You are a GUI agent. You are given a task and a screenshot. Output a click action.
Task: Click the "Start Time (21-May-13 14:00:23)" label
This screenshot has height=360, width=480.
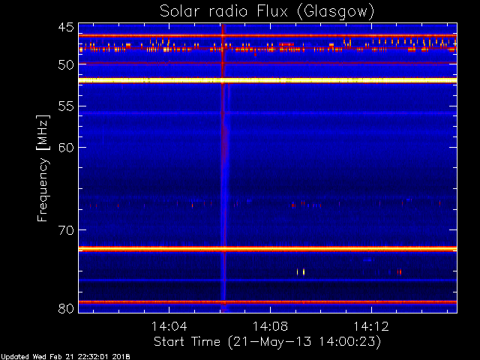pos(267,341)
